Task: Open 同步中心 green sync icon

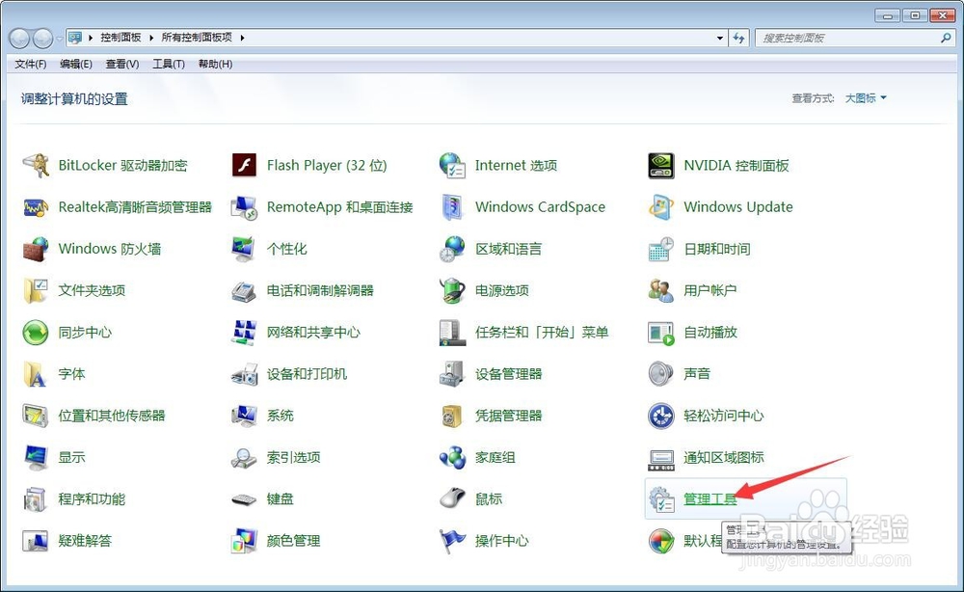Action: pyautogui.click(x=36, y=333)
